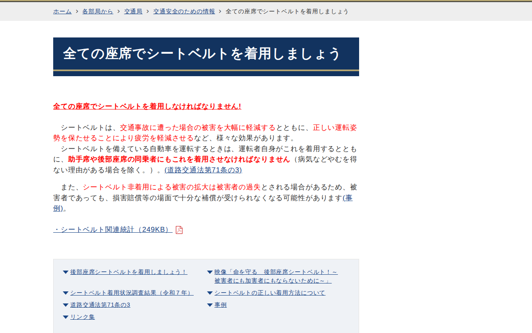The width and height of the screenshot is (532, 333).
Task: Click the red PDF file icon
Action: [179, 230]
